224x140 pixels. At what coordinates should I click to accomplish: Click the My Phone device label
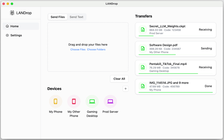pyautogui.click(x=56, y=112)
